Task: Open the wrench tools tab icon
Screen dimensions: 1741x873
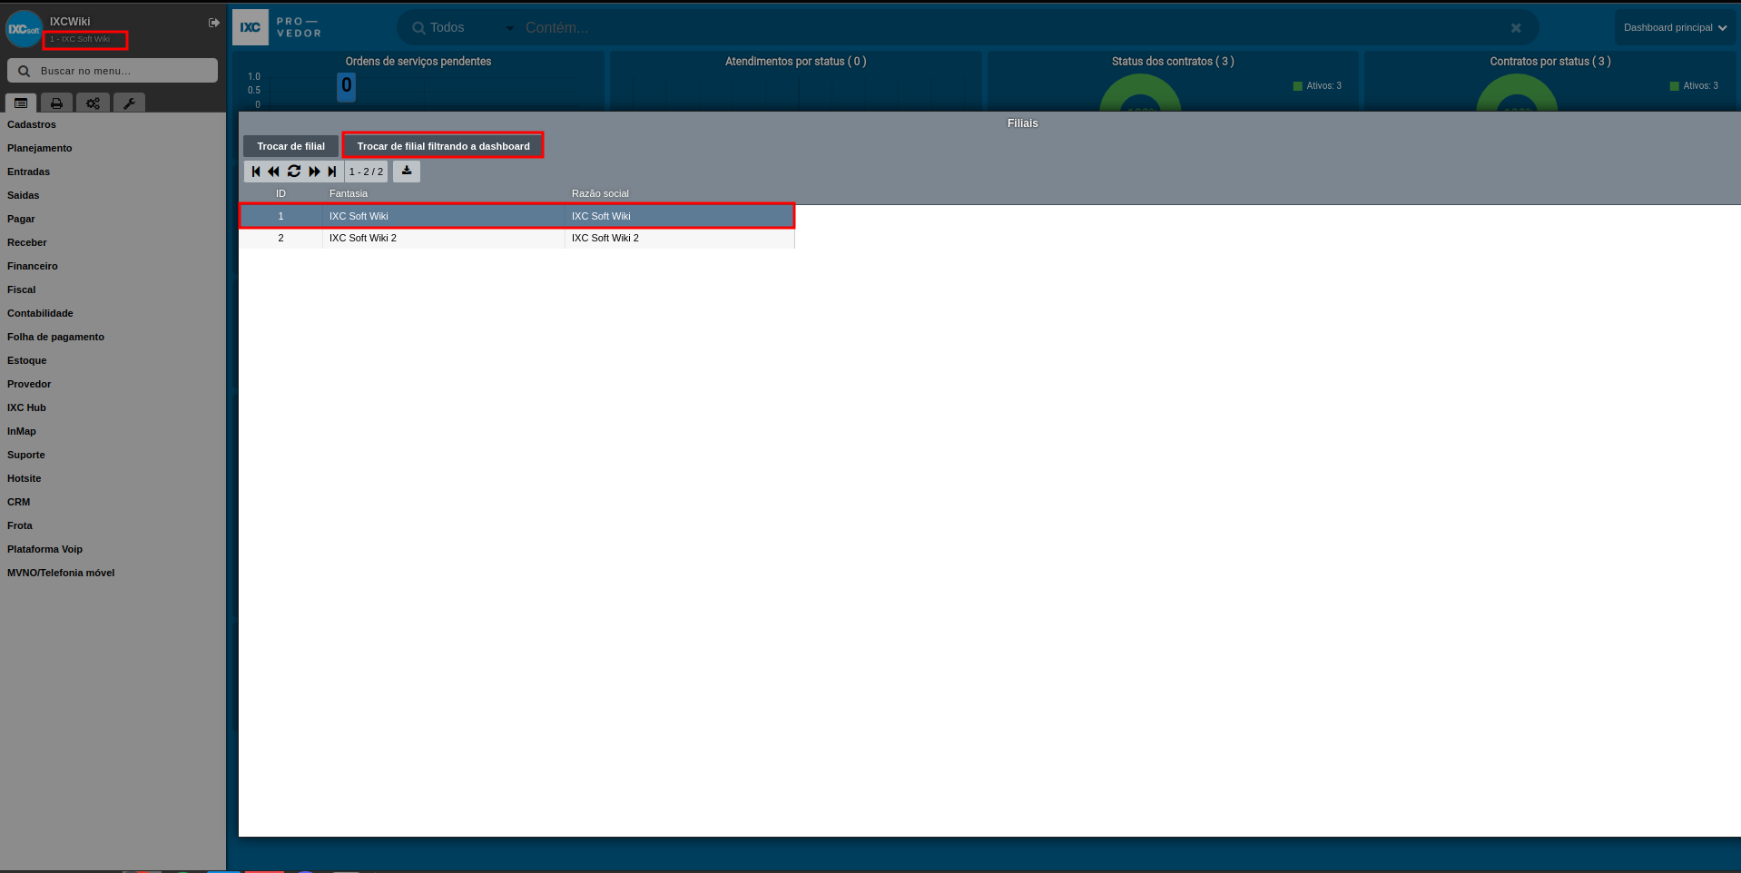Action: point(129,103)
